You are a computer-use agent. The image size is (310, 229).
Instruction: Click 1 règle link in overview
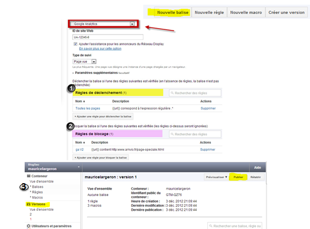[93, 201]
